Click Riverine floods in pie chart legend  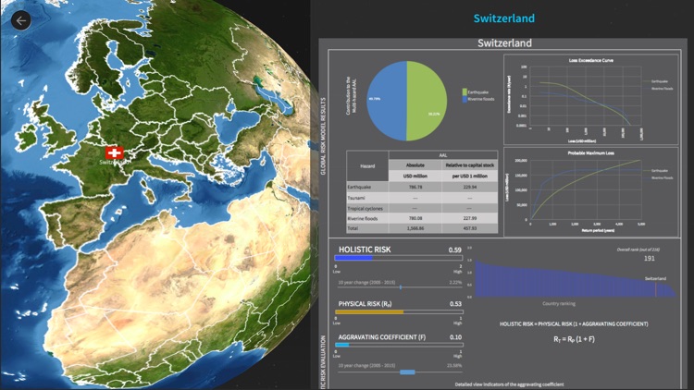(x=478, y=99)
